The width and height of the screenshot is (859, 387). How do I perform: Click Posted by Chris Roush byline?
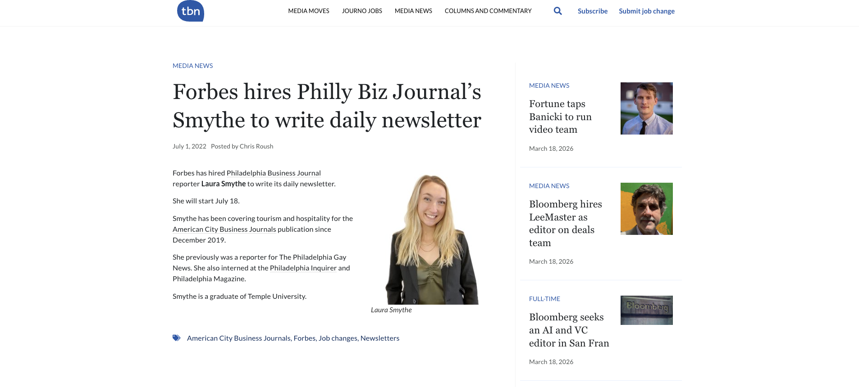coord(242,146)
